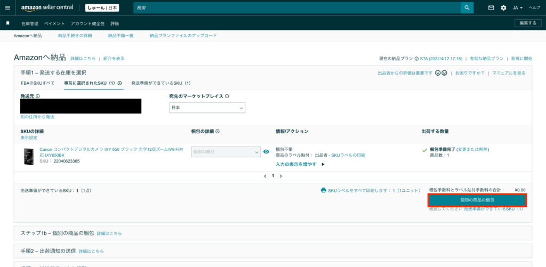Open the 評価 menu
This screenshot has height=267, width=546.
pyautogui.click(x=115, y=23)
